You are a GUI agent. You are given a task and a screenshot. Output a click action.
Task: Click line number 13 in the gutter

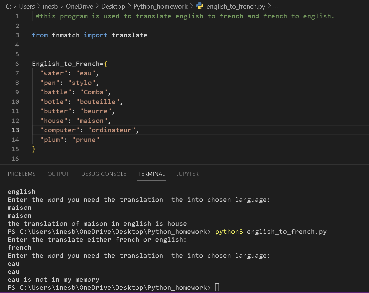15,130
